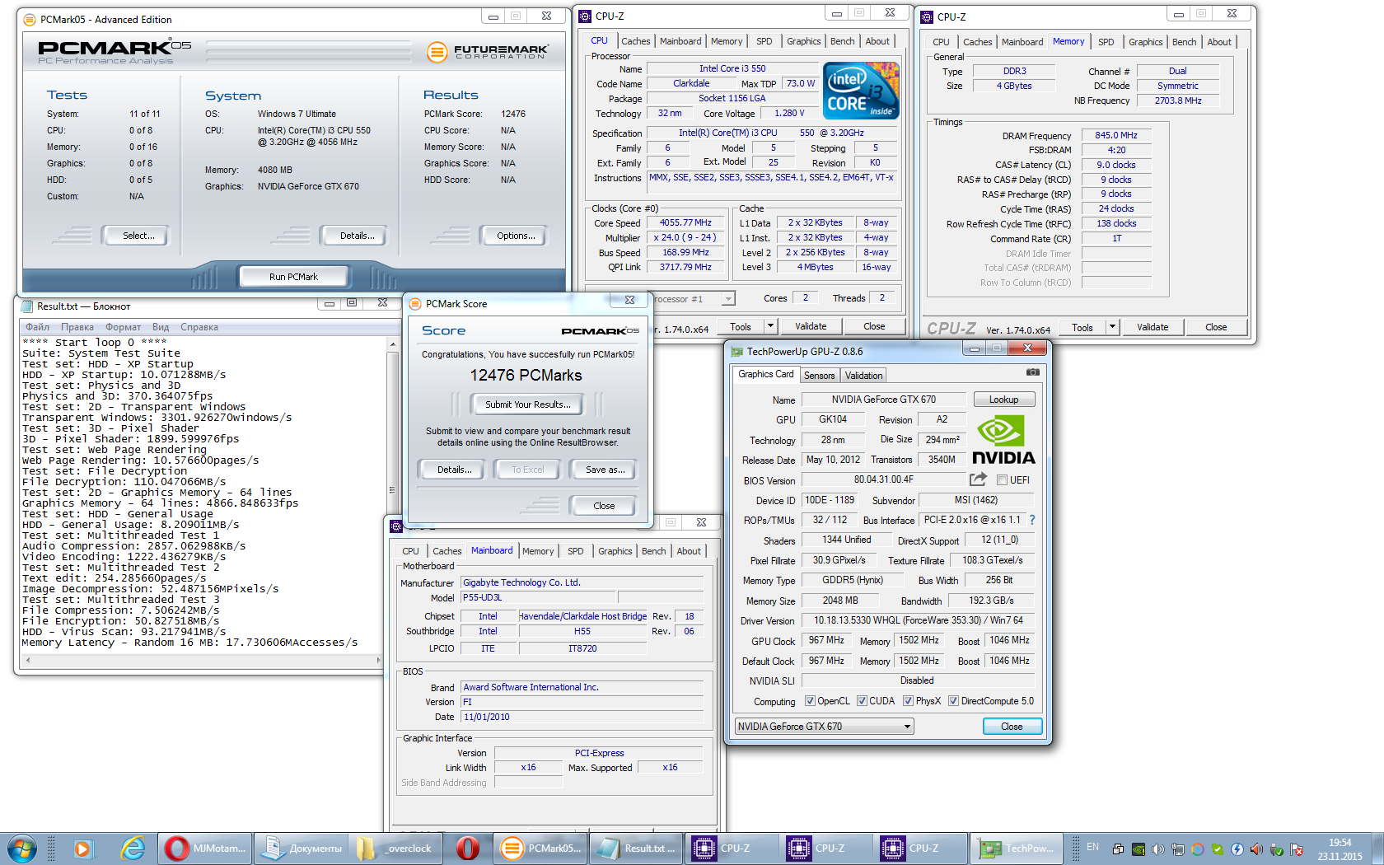This screenshot has height=865, width=1384.
Task: Open Graphics tab in Mainboard CPU-Z window
Action: pyautogui.click(x=615, y=551)
